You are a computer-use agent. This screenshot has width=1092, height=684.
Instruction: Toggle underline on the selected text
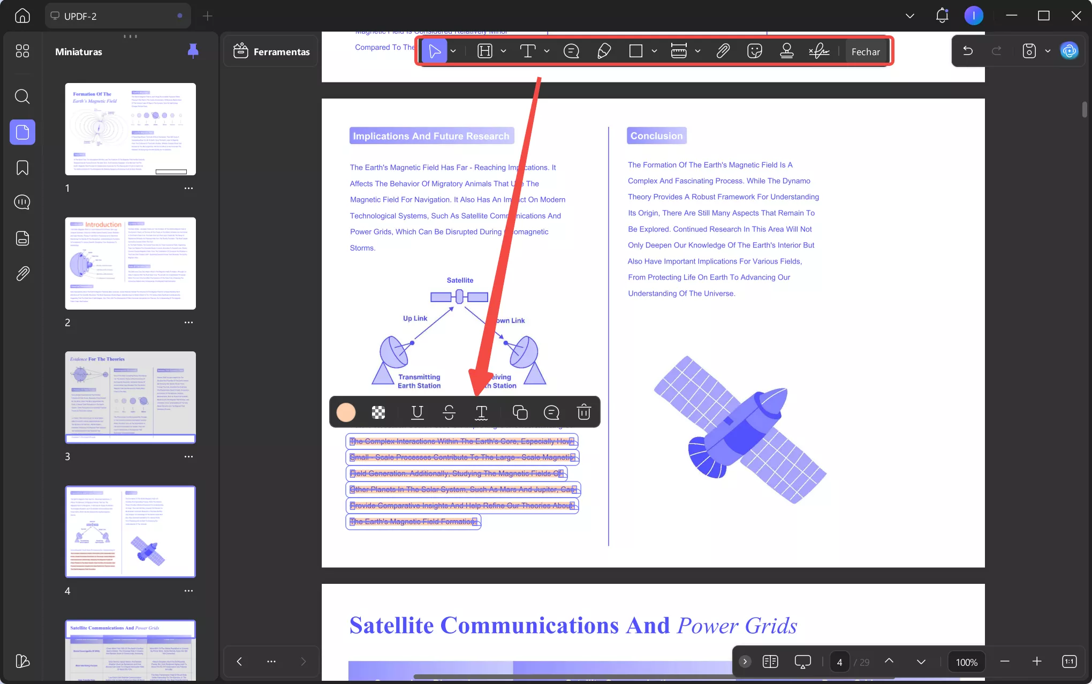pos(418,412)
